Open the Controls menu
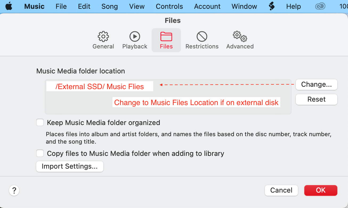348x208 pixels. click(x=169, y=6)
